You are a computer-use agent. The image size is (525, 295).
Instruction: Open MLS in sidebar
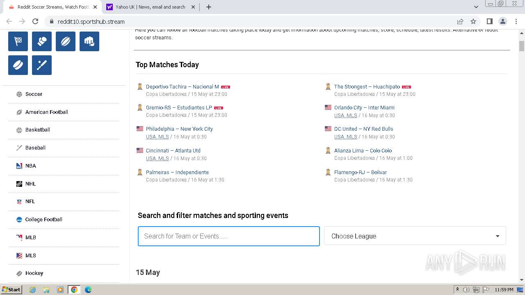(31, 256)
